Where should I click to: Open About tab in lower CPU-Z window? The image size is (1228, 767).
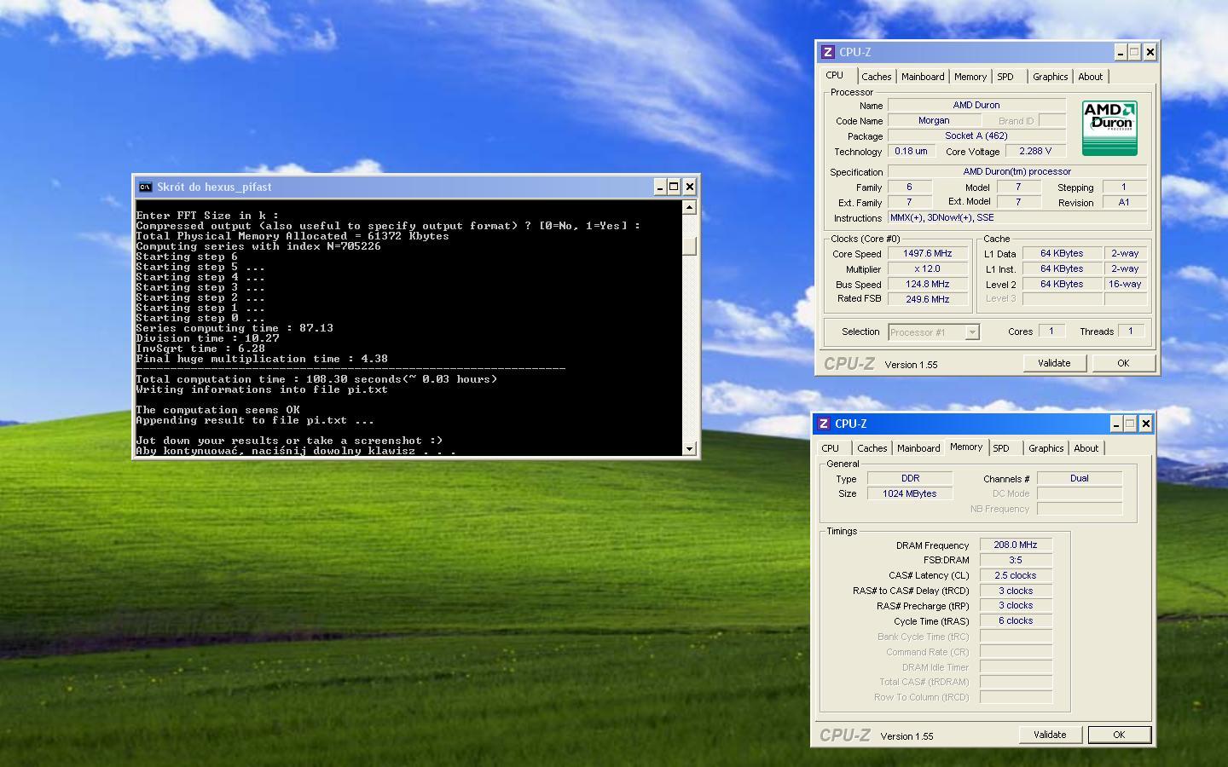(1086, 448)
